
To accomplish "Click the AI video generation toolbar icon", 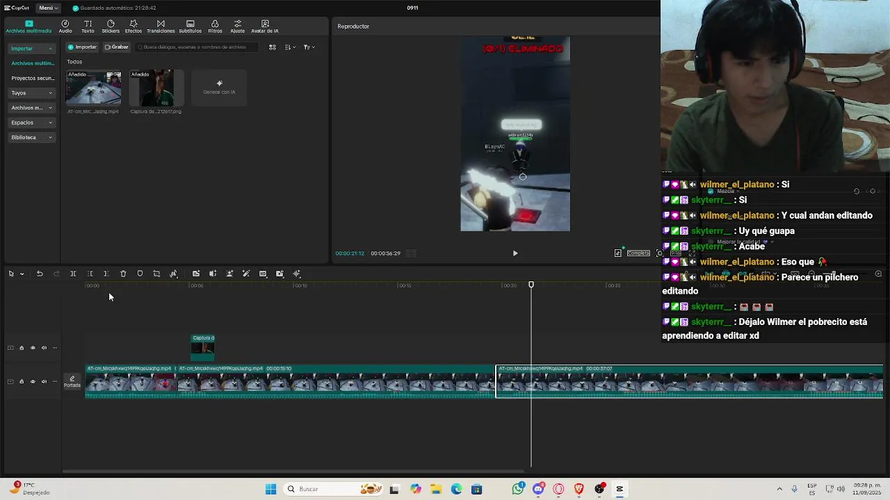I will pos(280,274).
